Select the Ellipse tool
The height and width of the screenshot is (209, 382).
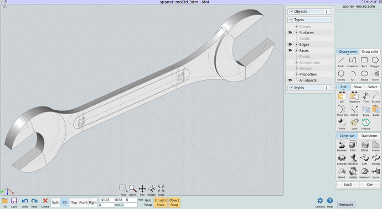364,76
